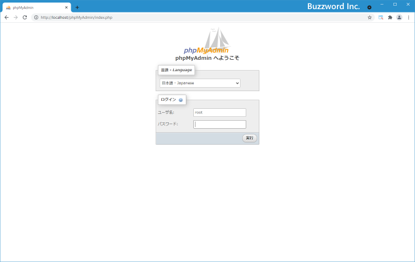Click the black circle icon in title bar
415x262 pixels.
(x=369, y=7)
